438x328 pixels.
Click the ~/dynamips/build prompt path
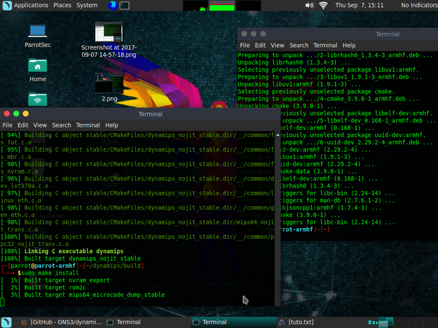tap(113, 266)
